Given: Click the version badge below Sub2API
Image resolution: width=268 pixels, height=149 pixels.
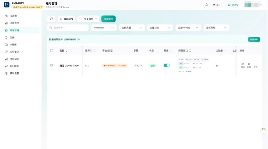Looking at the screenshot, I should tap(27, 7).
